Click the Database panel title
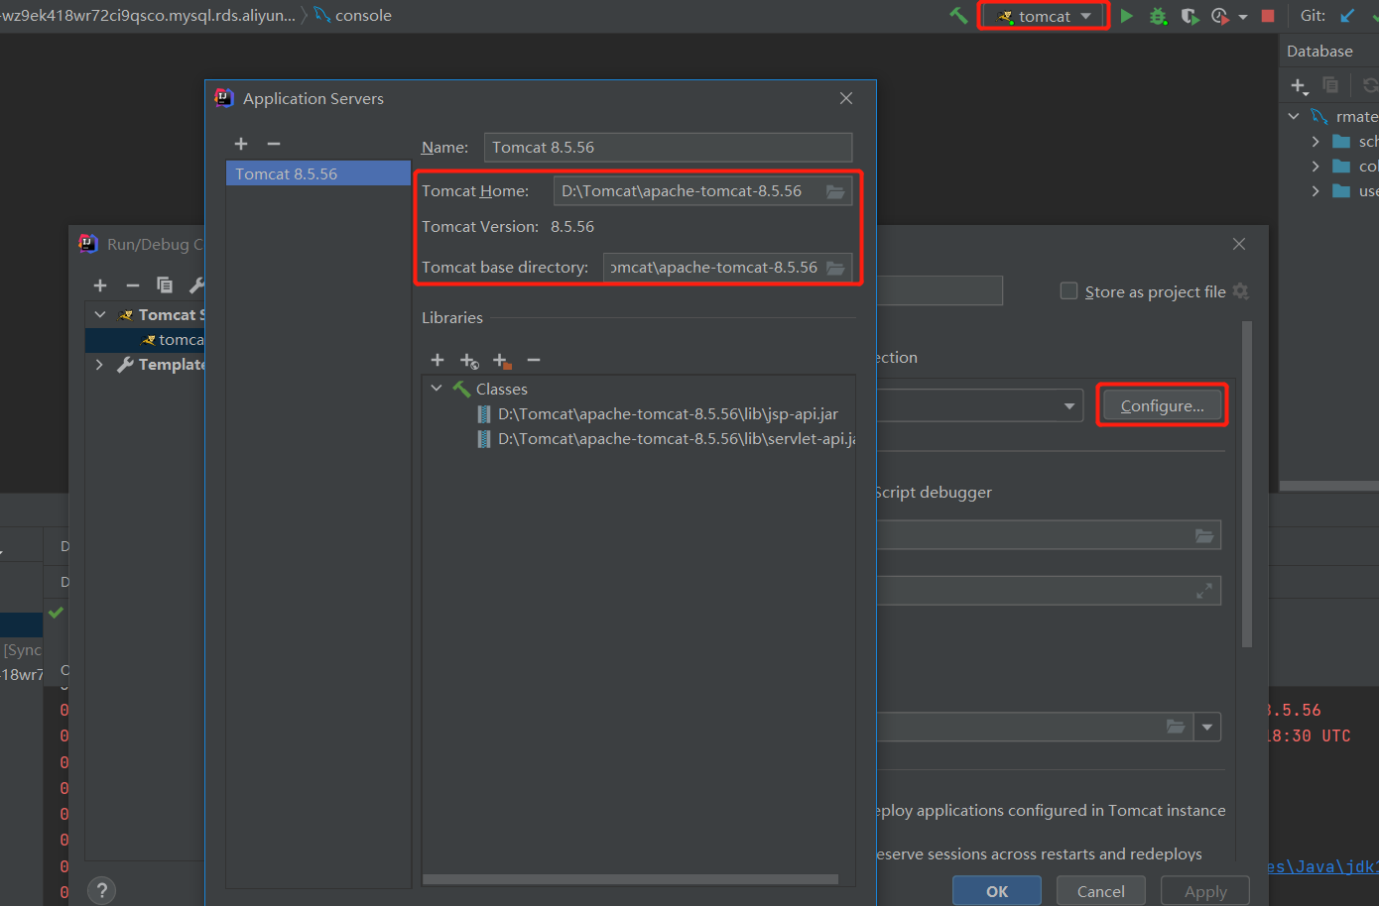Viewport: 1379px width, 906px height. [x=1319, y=51]
